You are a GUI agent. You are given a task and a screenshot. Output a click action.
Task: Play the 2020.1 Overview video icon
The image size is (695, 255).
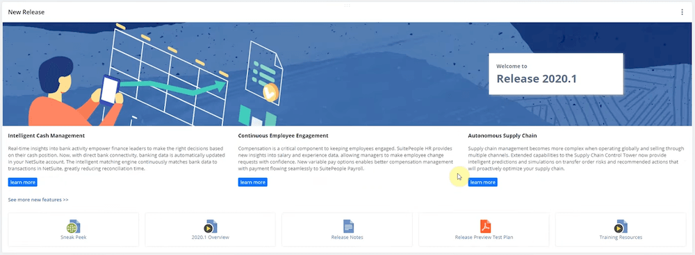pyautogui.click(x=211, y=227)
